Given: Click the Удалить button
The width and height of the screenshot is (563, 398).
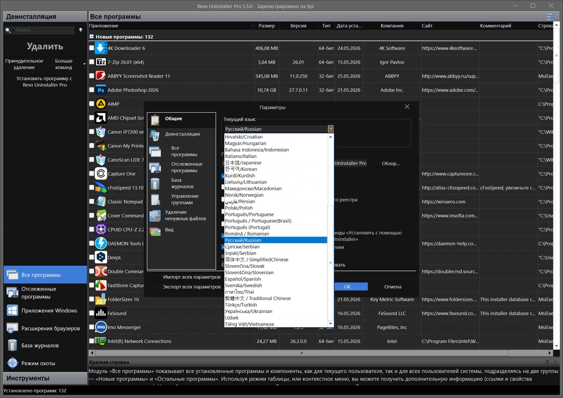Looking at the screenshot, I should [x=45, y=46].
